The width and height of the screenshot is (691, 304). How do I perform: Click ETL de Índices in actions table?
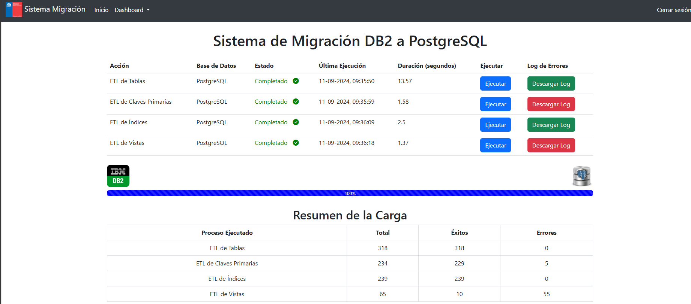(129, 122)
